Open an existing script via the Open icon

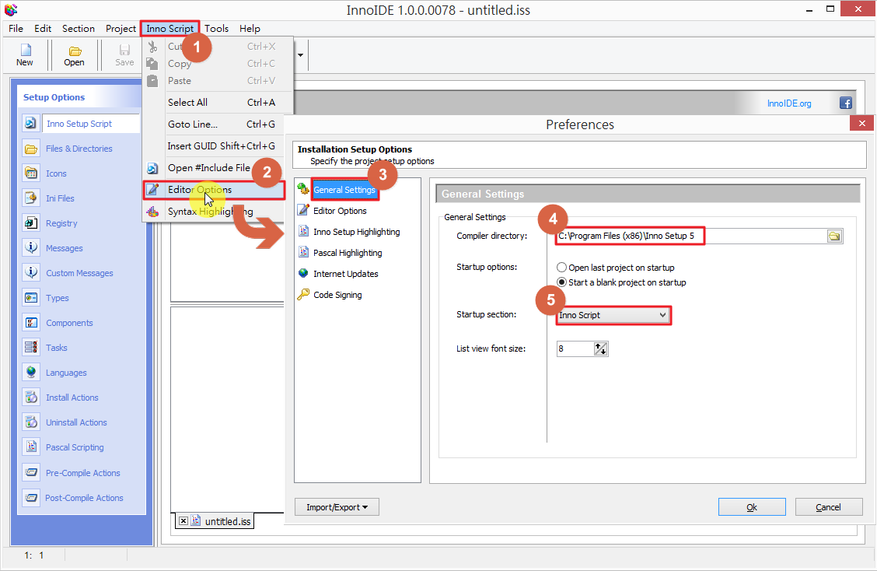(74, 54)
